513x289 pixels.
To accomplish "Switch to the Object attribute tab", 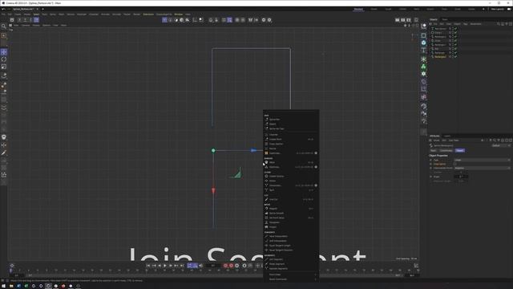I will pyautogui.click(x=459, y=150).
